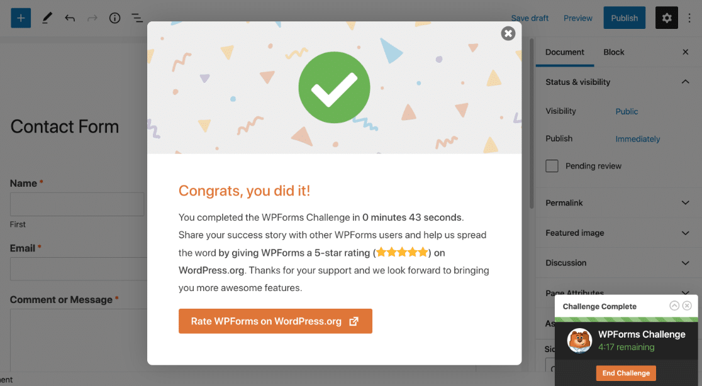Open the content structure info icon
This screenshot has height=386, width=702.
[114, 18]
